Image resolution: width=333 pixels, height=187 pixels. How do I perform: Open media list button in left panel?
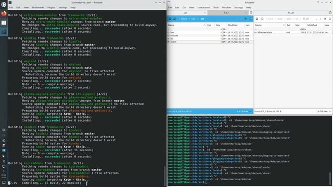tap(170, 19)
